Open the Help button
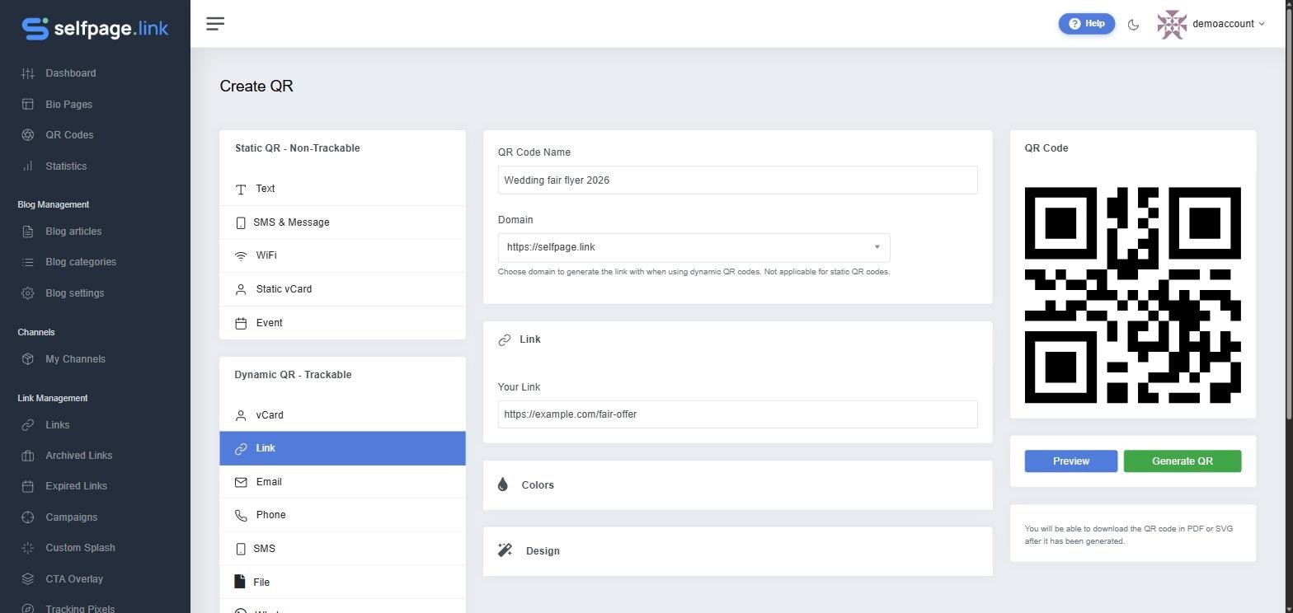 pyautogui.click(x=1086, y=24)
